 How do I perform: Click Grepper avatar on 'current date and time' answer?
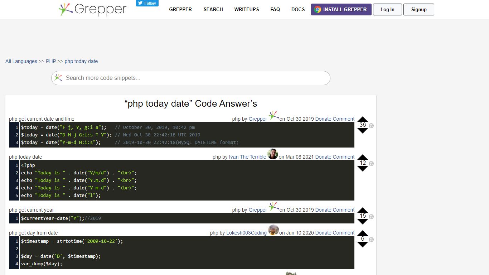pos(273,116)
